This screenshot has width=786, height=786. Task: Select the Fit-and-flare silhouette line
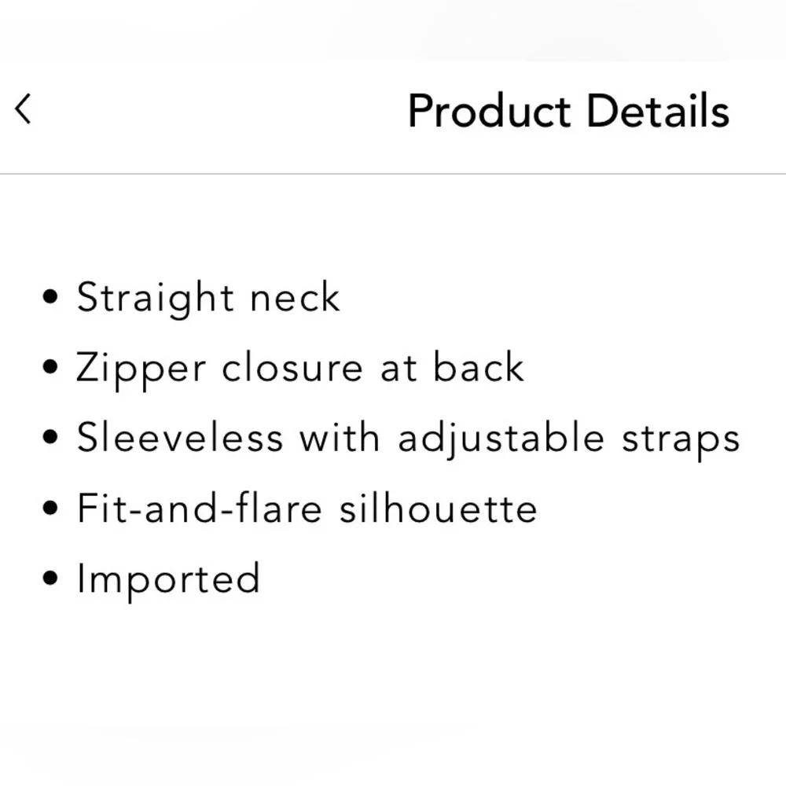pos(307,509)
